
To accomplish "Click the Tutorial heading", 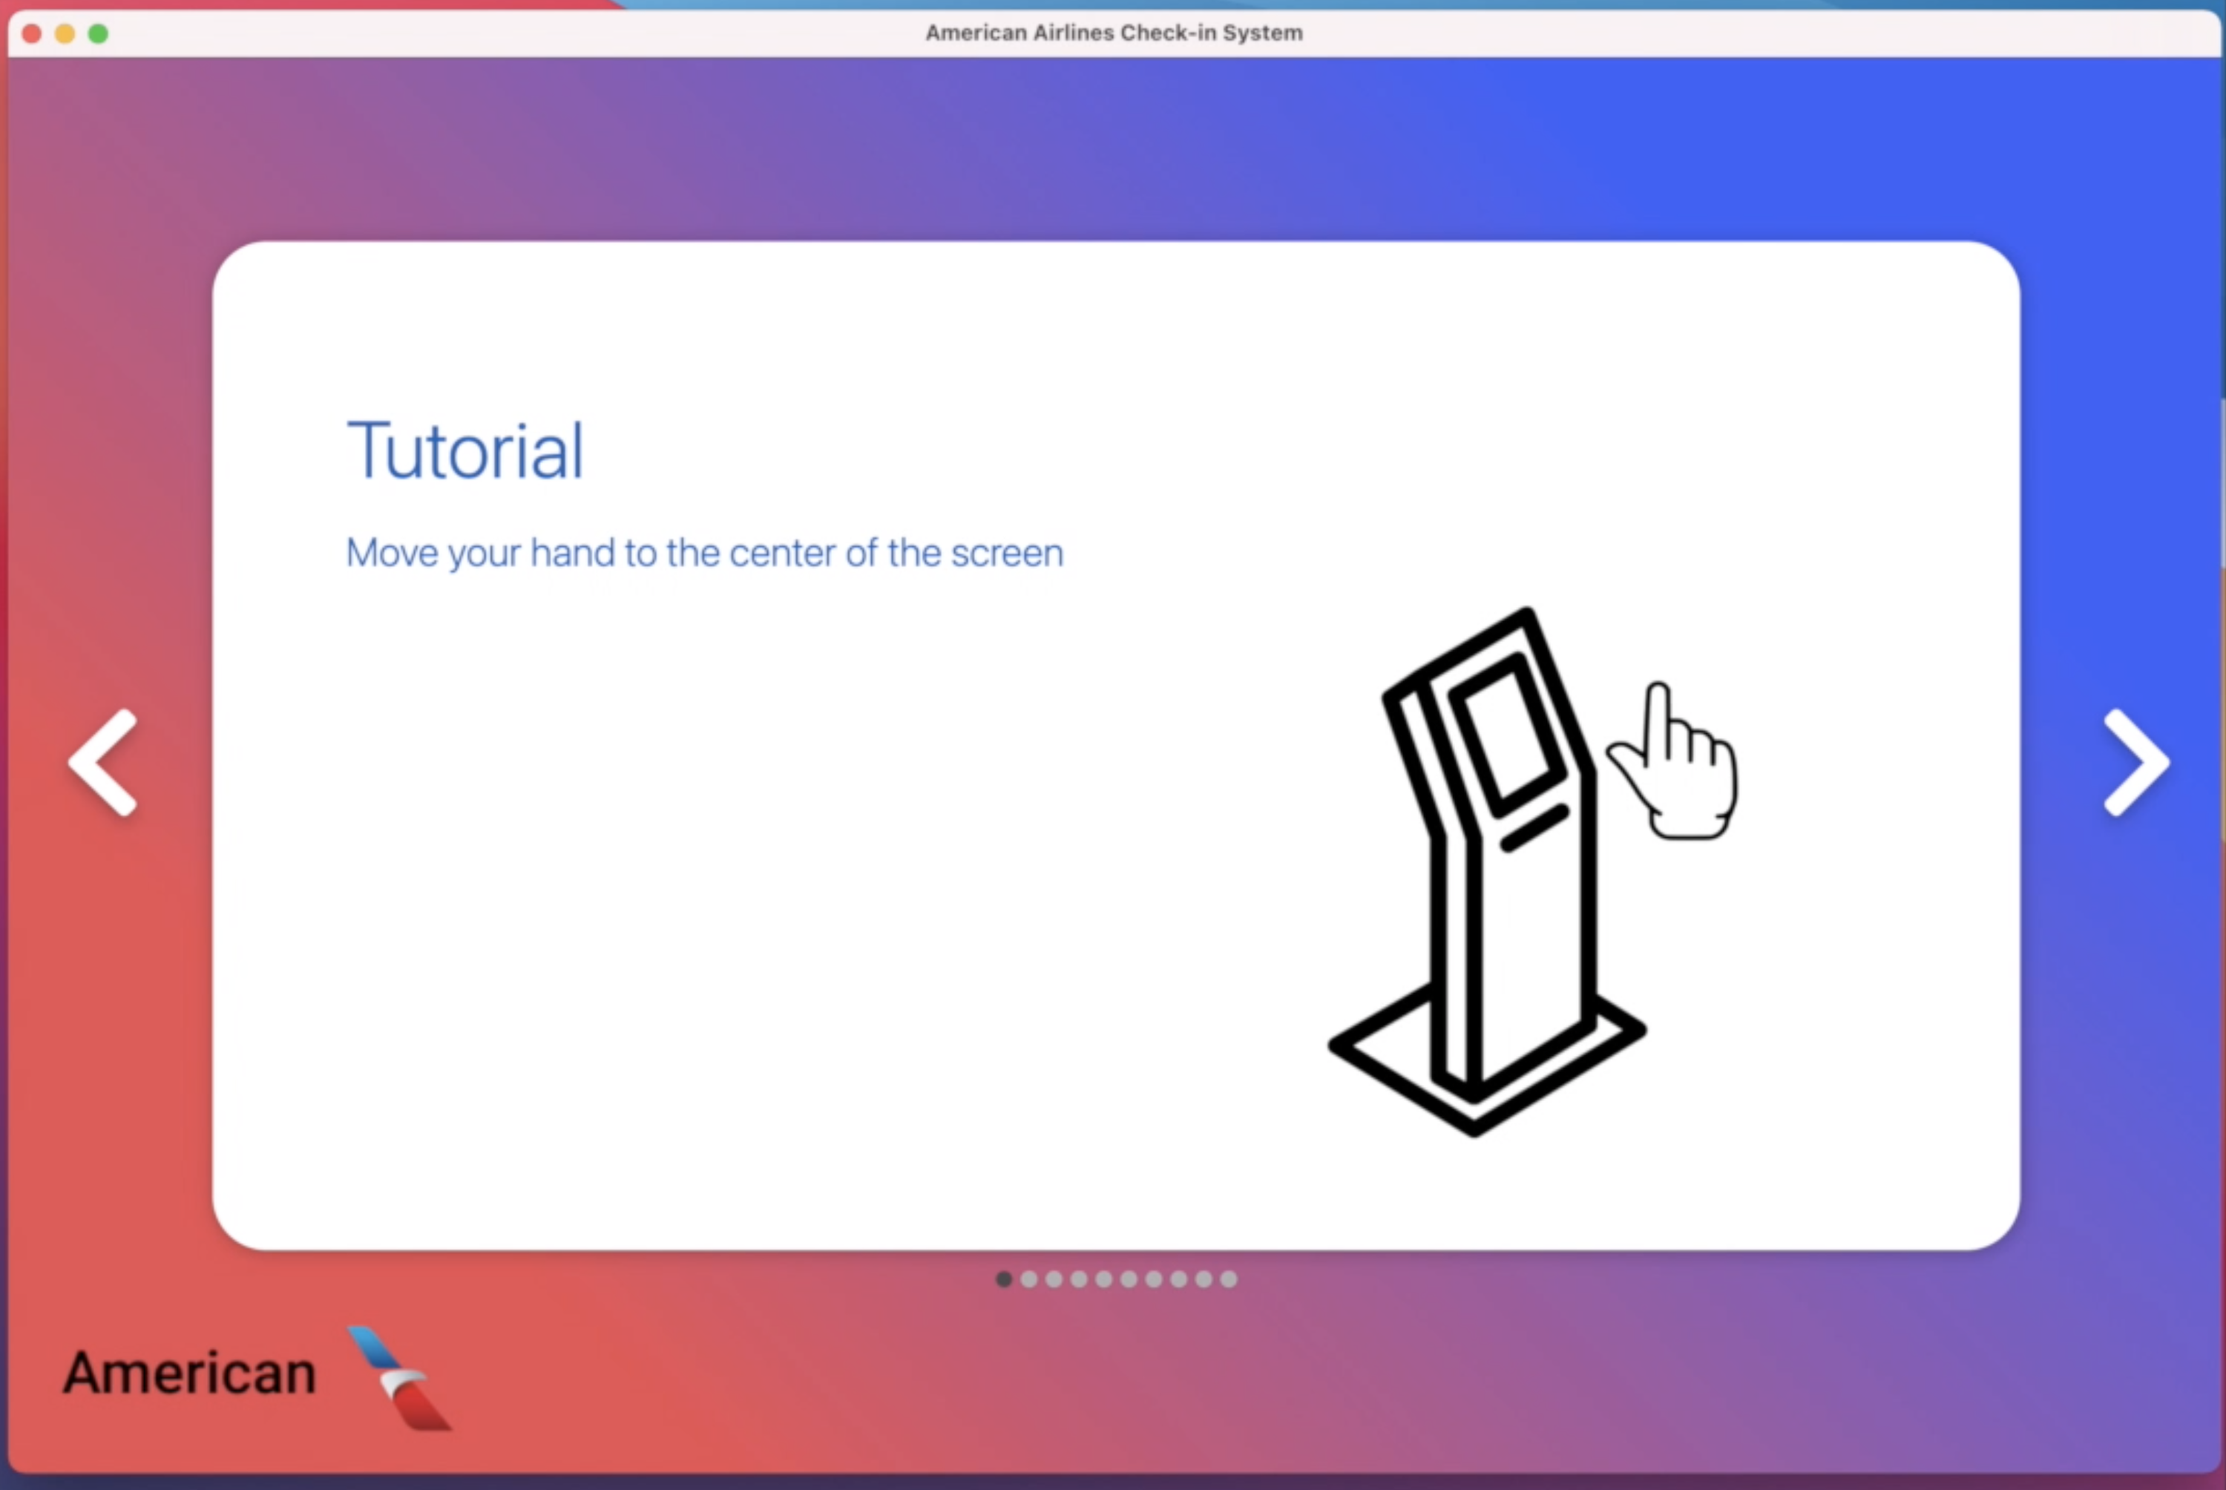I will (x=465, y=450).
